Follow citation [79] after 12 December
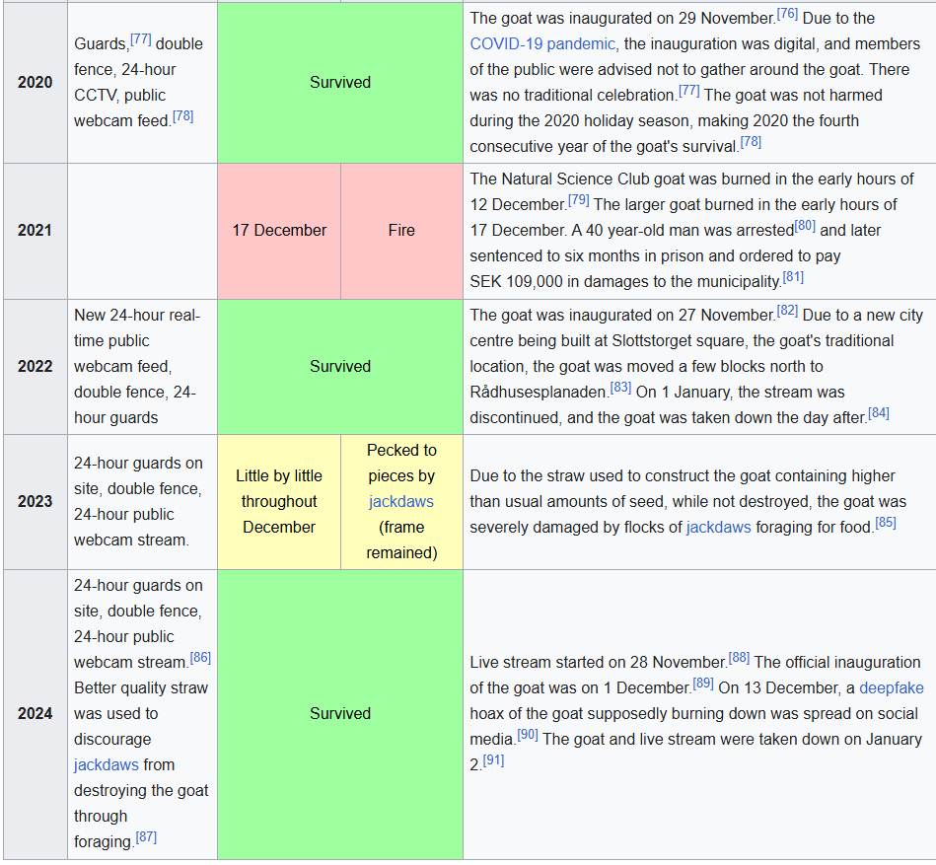 [x=578, y=200]
